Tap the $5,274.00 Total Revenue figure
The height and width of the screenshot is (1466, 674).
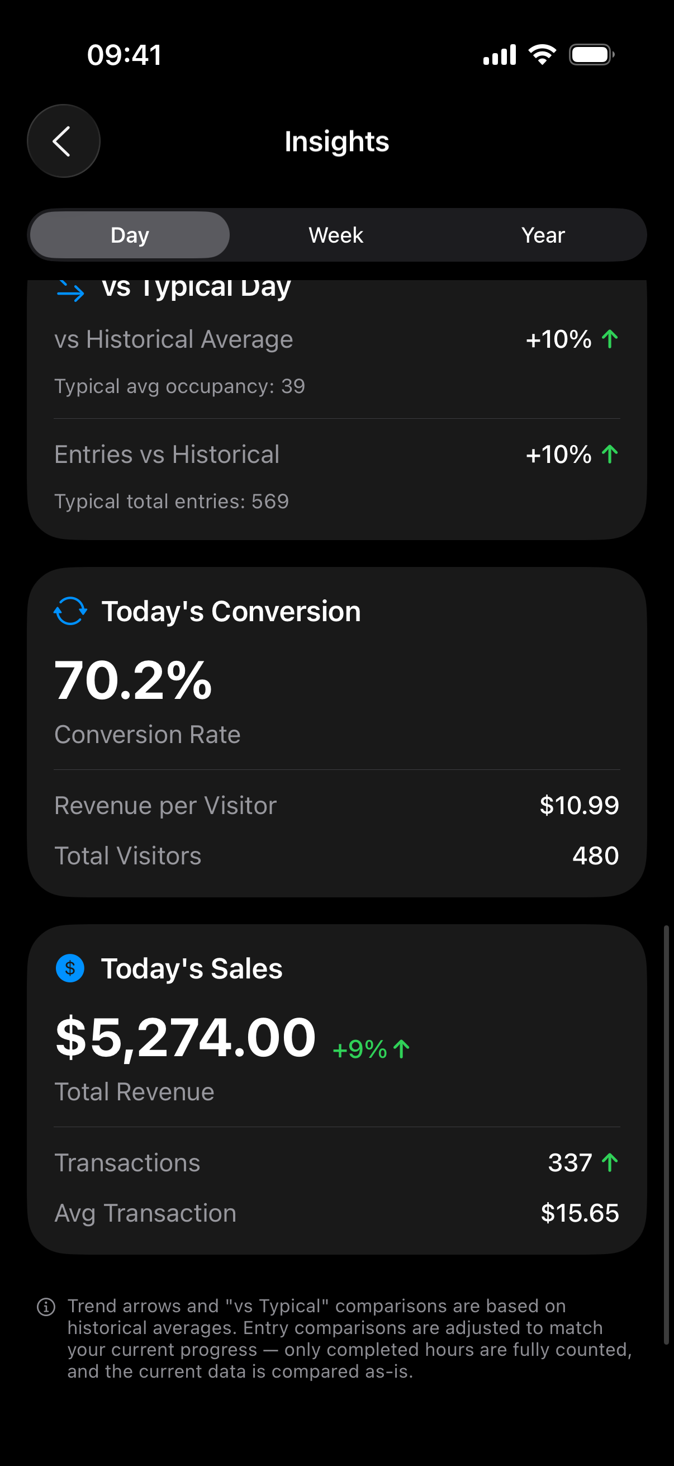pos(186,1038)
